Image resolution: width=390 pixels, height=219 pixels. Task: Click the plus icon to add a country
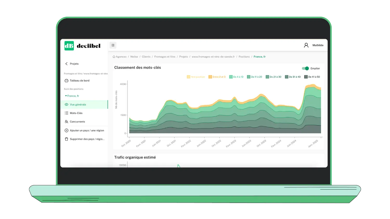pyautogui.click(x=66, y=131)
